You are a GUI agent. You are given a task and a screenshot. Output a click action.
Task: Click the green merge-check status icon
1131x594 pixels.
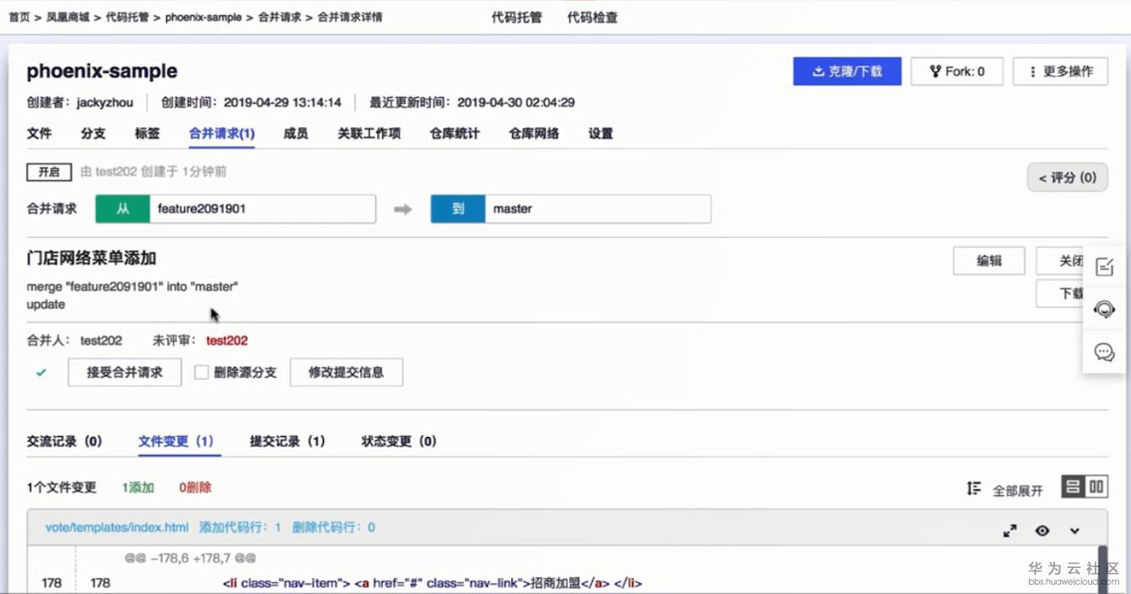coord(41,372)
